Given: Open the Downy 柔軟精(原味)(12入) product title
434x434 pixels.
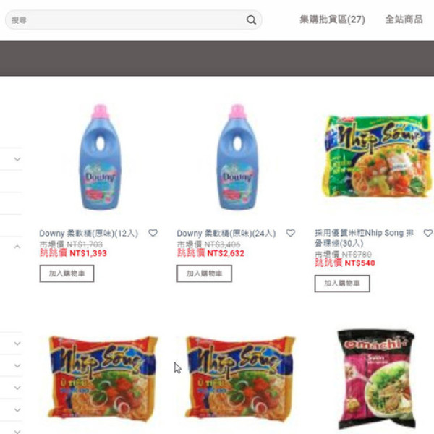Looking at the screenshot, I should point(88,234).
